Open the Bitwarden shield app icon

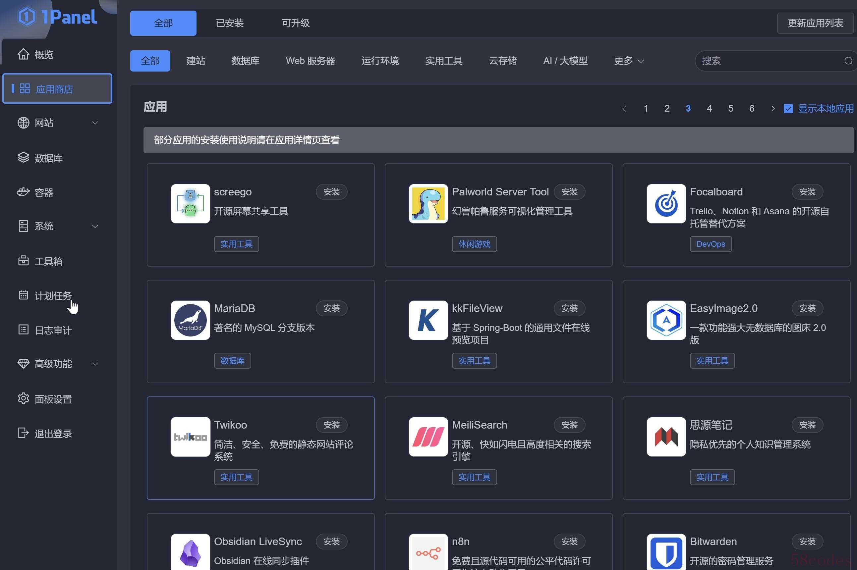[x=666, y=552]
